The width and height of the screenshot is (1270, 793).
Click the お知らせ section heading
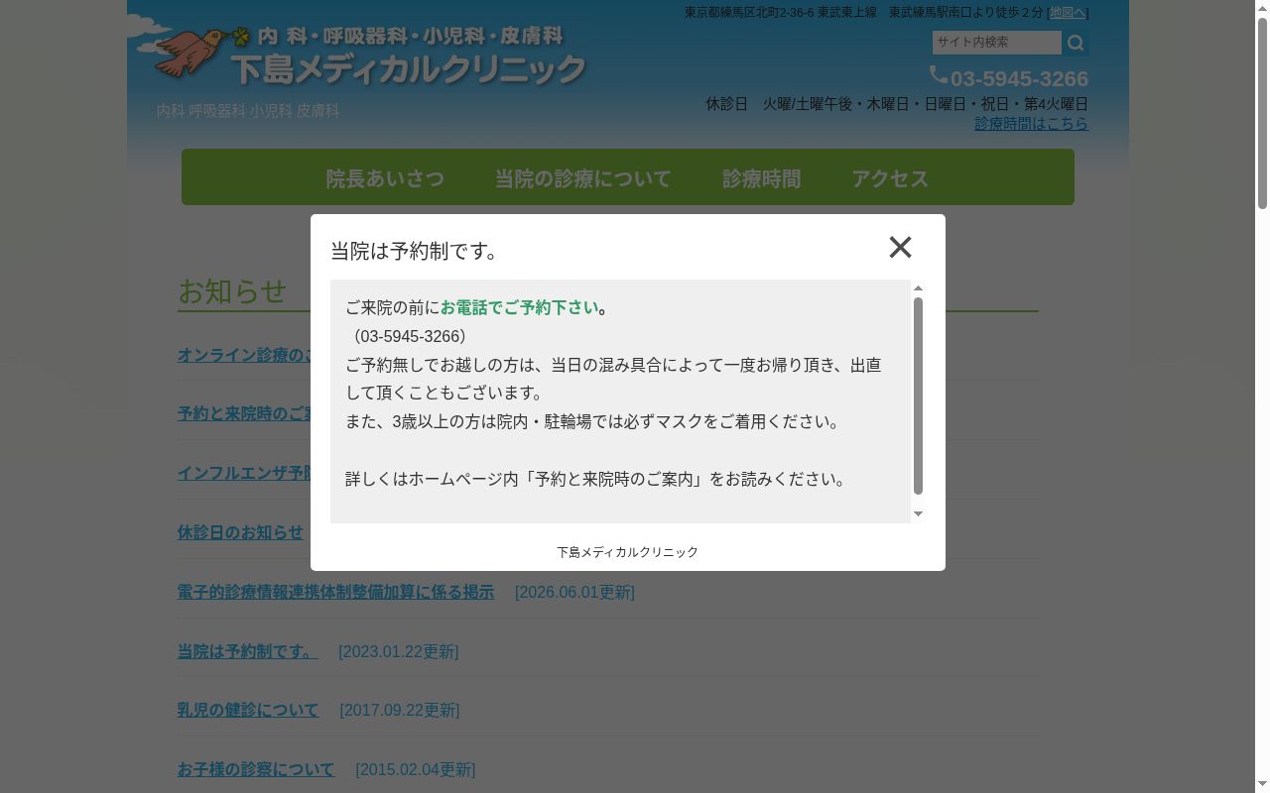click(232, 290)
